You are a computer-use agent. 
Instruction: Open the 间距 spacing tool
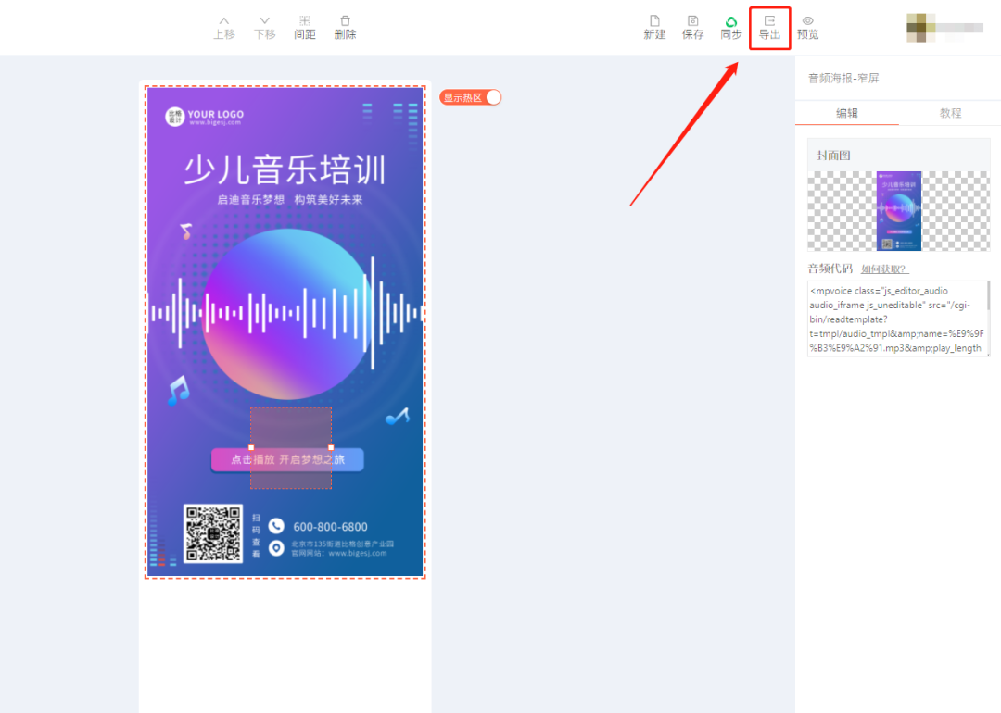(x=305, y=28)
